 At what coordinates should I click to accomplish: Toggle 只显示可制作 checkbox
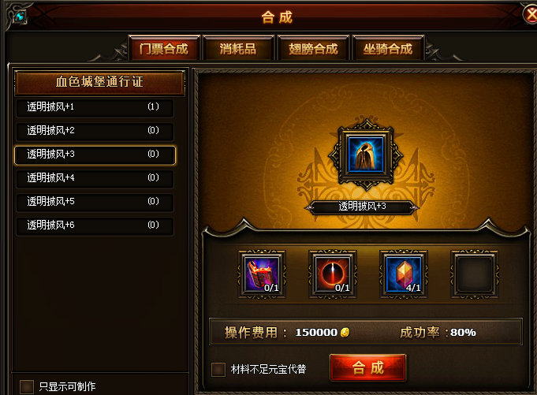[26, 386]
